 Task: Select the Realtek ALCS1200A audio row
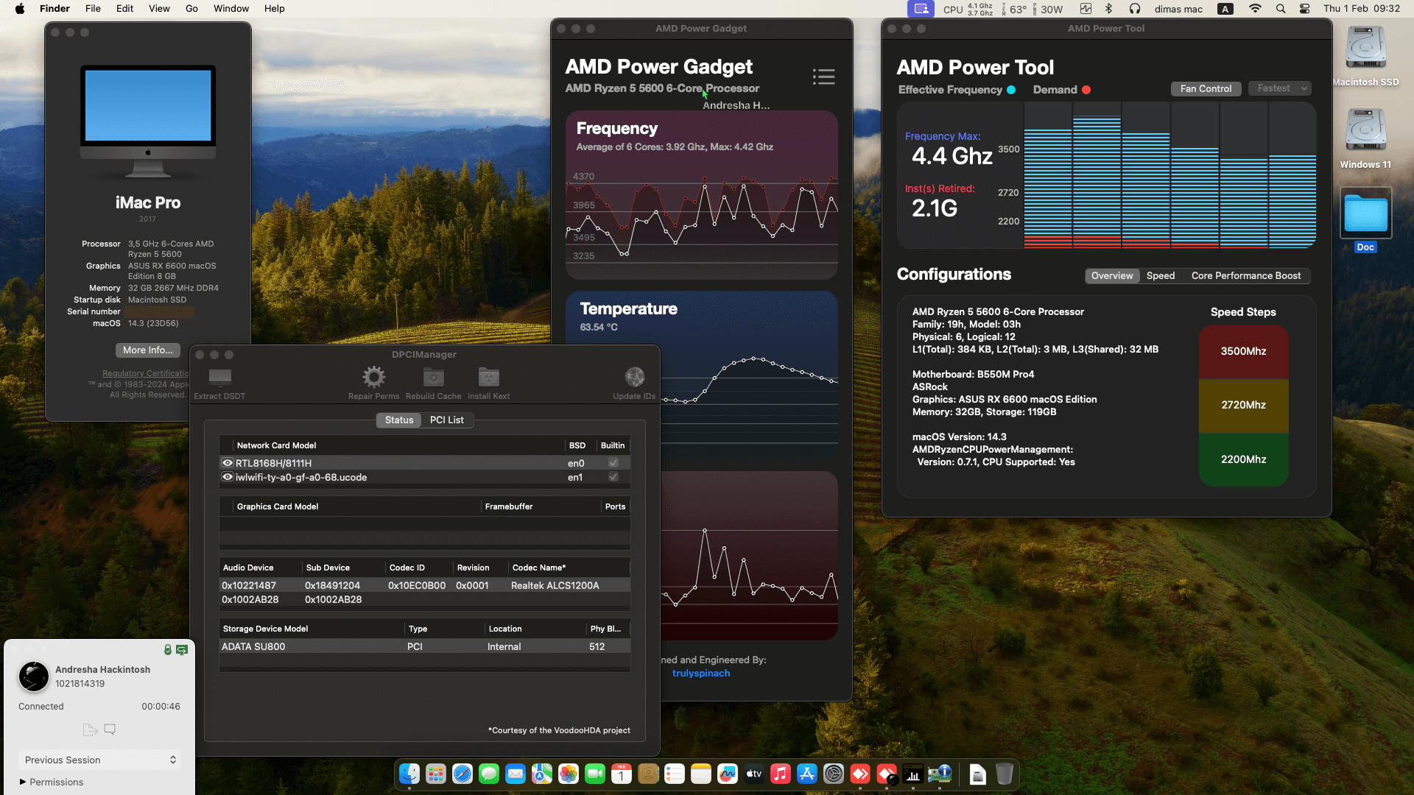pos(424,585)
